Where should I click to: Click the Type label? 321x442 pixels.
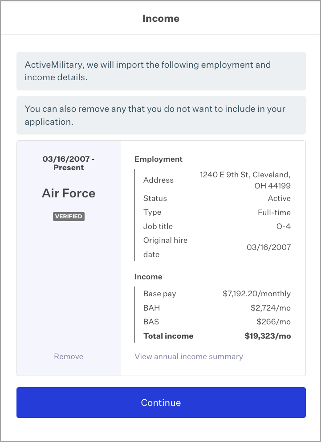tap(152, 212)
